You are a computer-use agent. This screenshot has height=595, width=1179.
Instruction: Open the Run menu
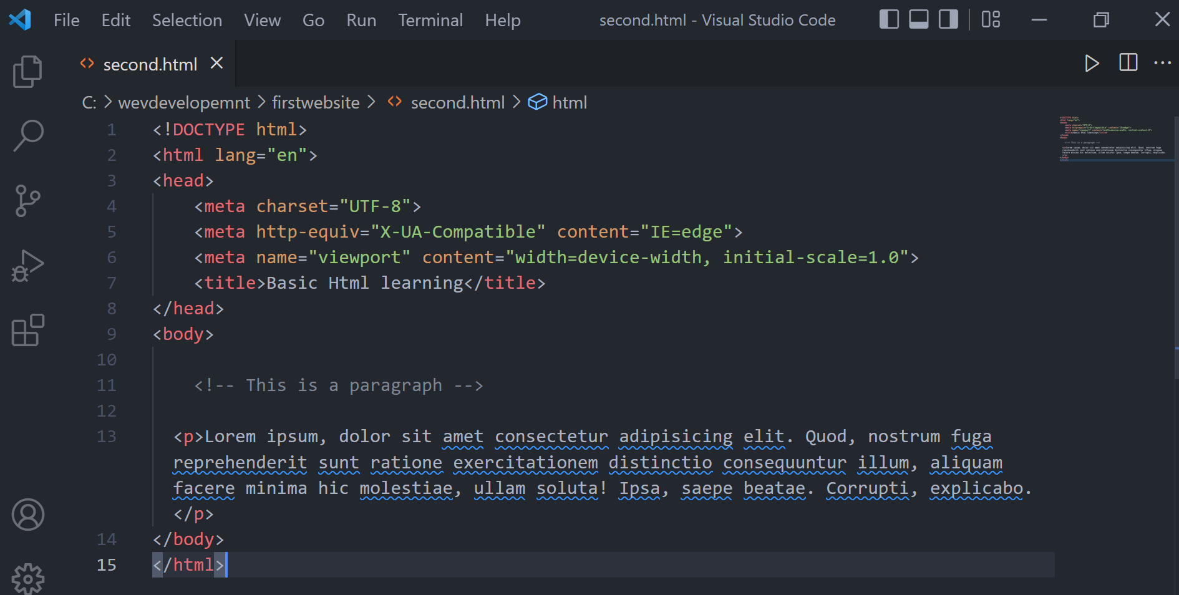click(361, 21)
